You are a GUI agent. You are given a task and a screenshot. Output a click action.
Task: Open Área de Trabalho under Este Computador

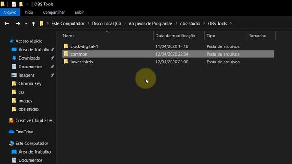point(35,152)
